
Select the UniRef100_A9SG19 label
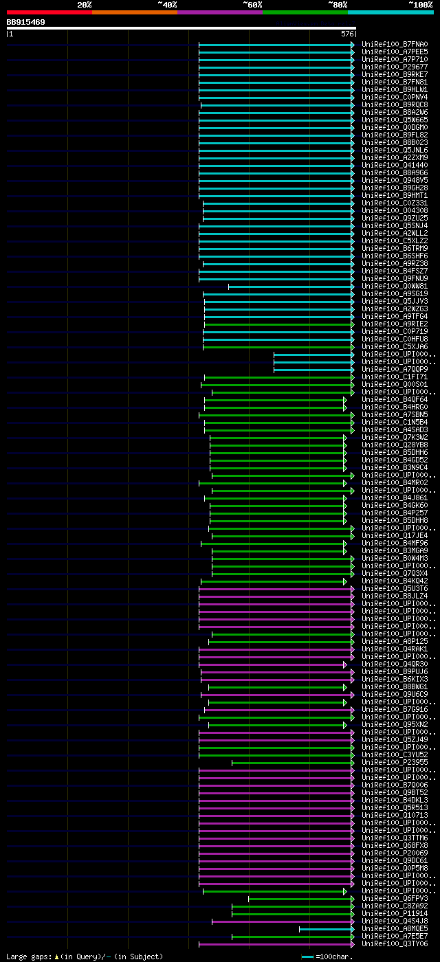395,294
